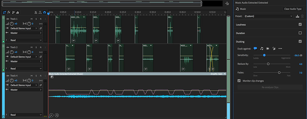
Task: Duck against music note icon
Action: click(x=261, y=48)
